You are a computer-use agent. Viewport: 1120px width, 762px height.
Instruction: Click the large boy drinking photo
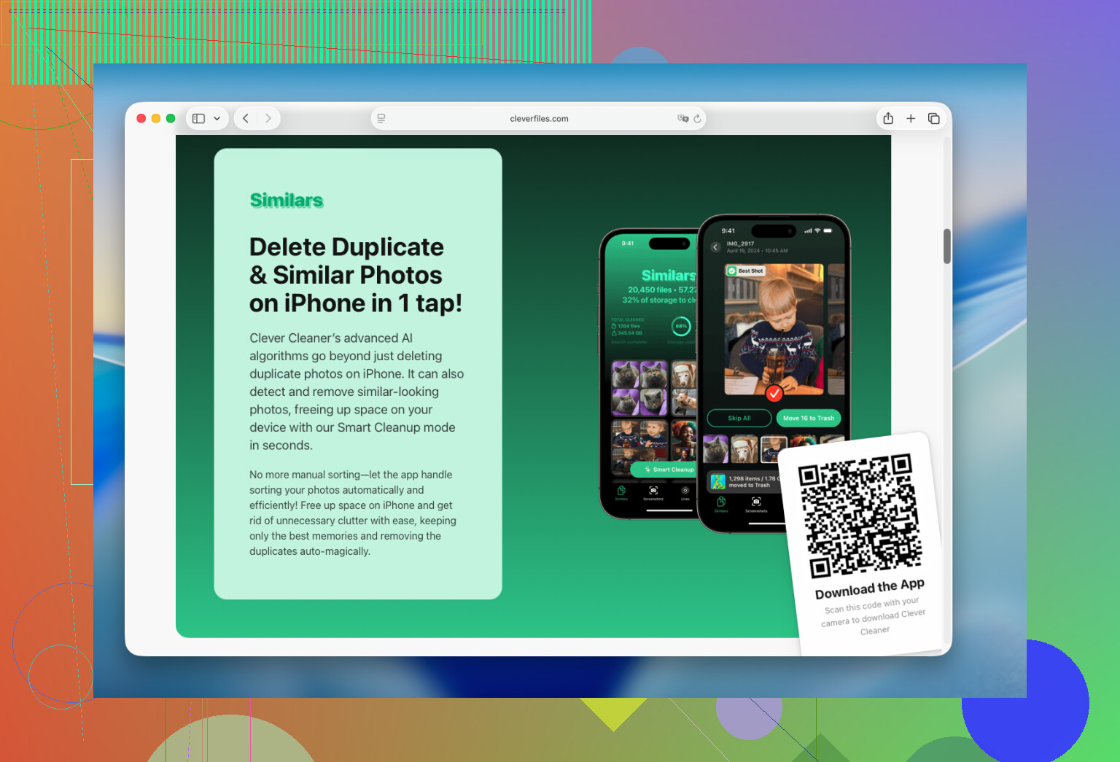[774, 329]
